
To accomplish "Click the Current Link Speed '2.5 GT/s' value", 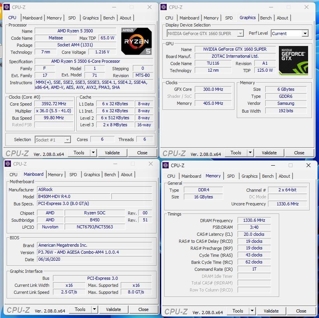I will click(x=69, y=292).
